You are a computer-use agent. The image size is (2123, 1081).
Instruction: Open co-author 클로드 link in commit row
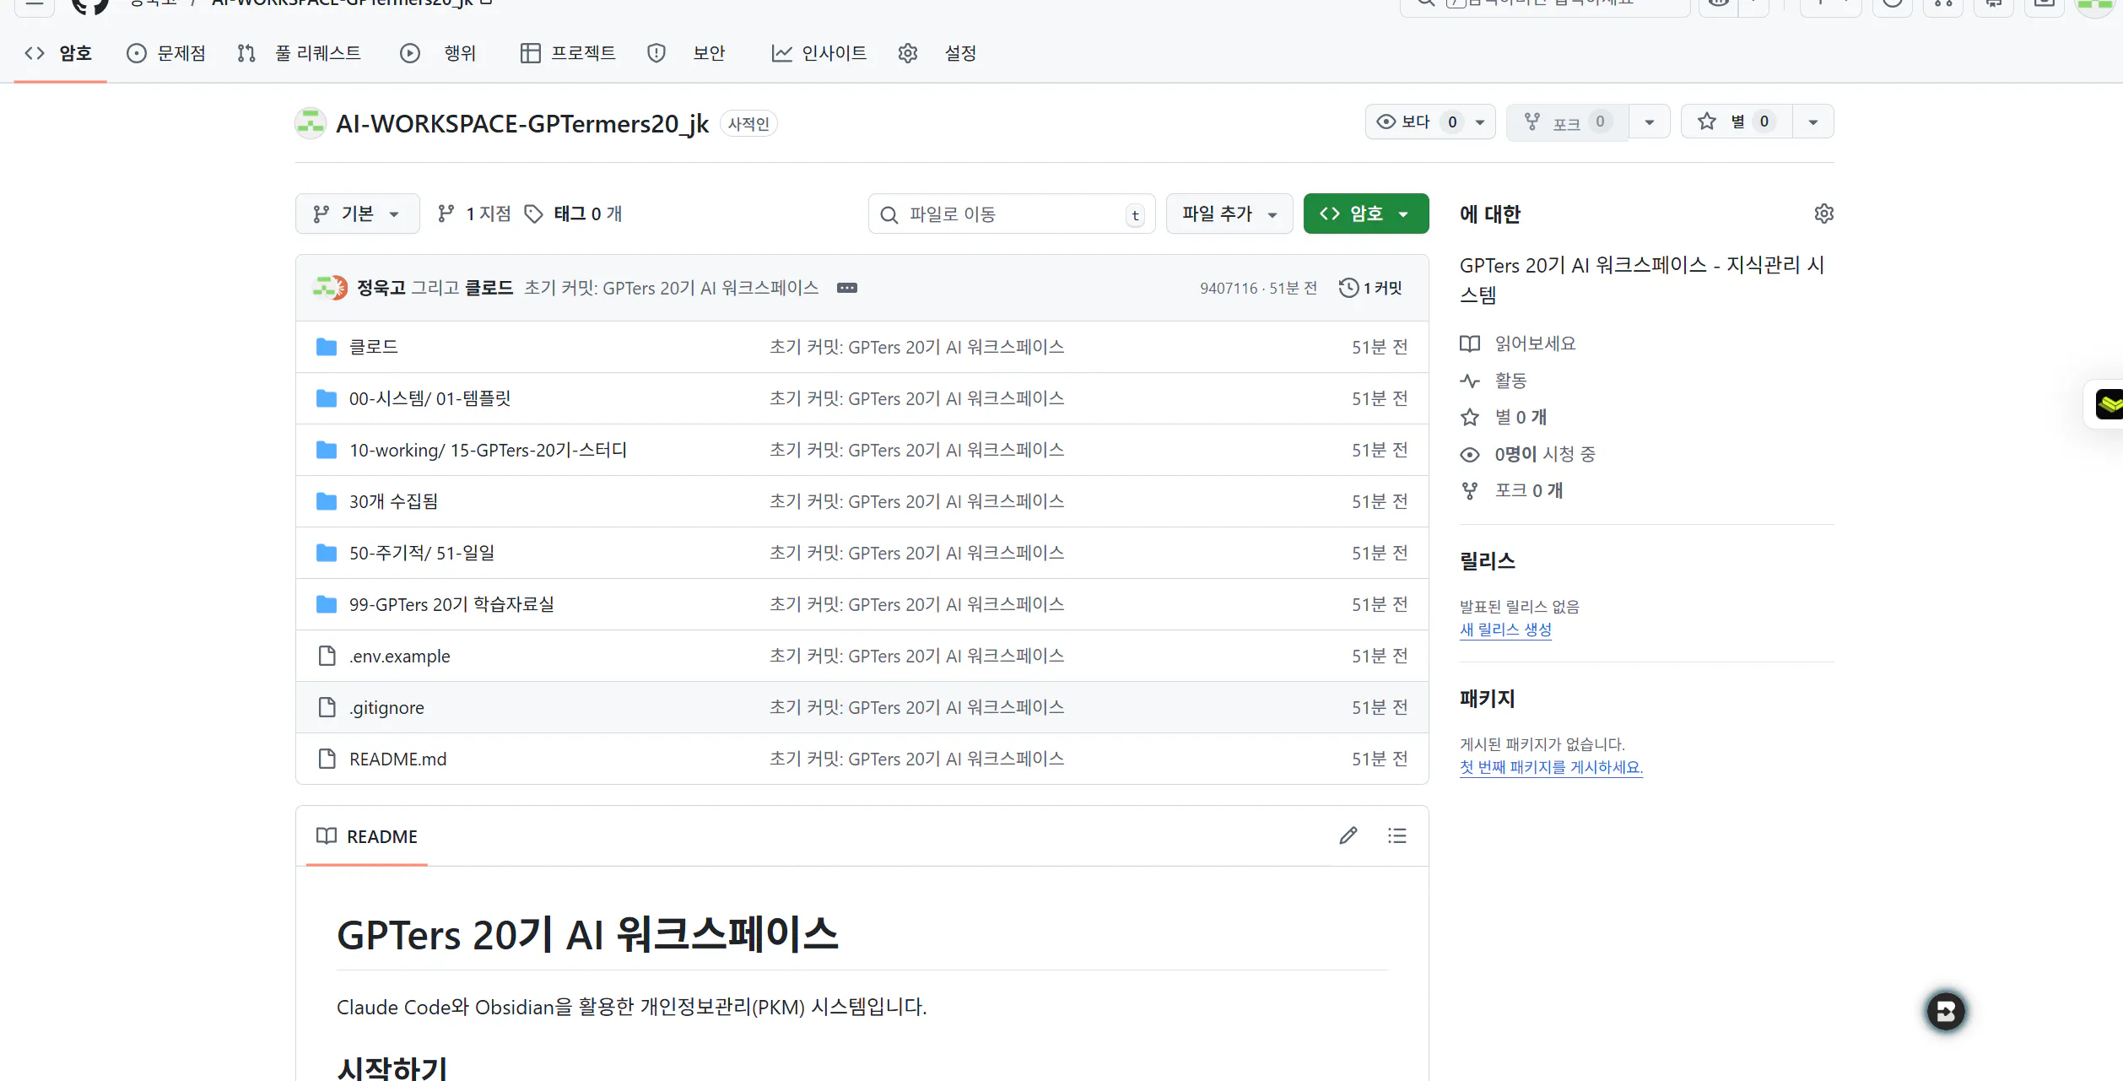489,288
